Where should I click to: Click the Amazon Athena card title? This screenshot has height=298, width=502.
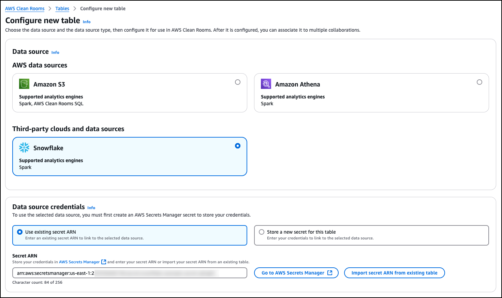click(298, 84)
